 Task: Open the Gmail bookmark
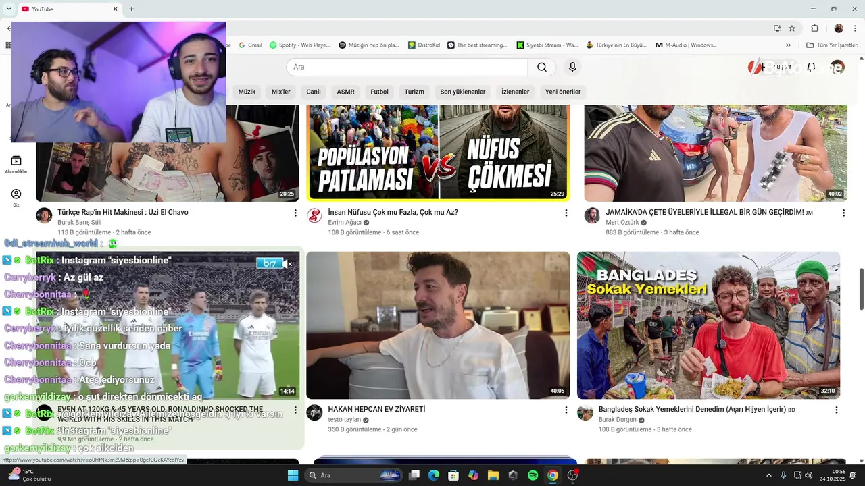[249, 45]
